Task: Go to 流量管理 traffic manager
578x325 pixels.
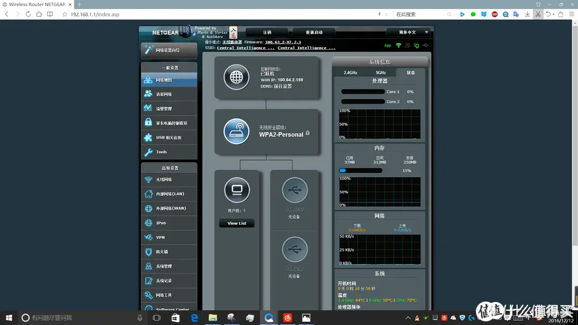Action: pyautogui.click(x=169, y=109)
